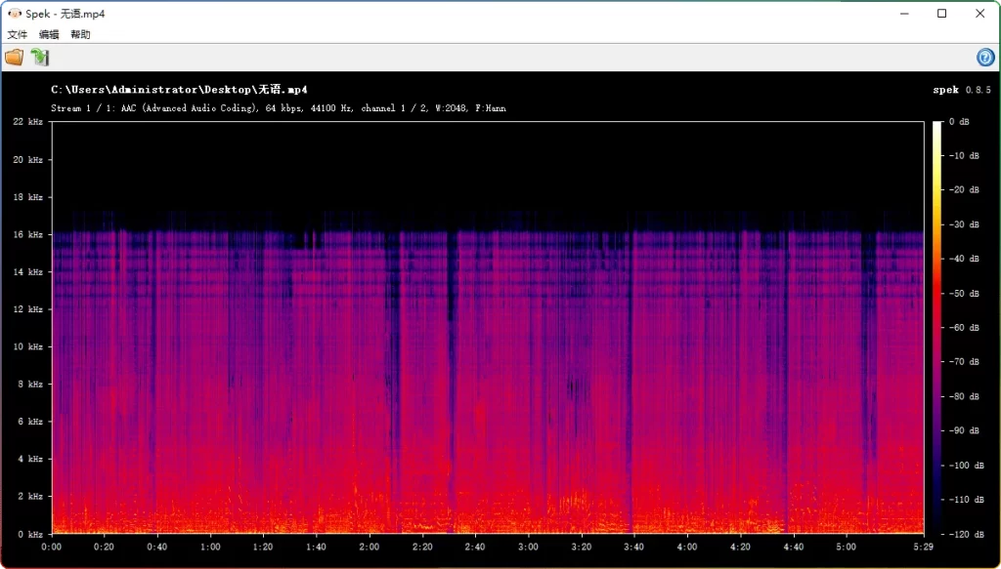Click the file path C:\Users\Administrator\Desktop\无语.mp4

pyautogui.click(x=180, y=89)
